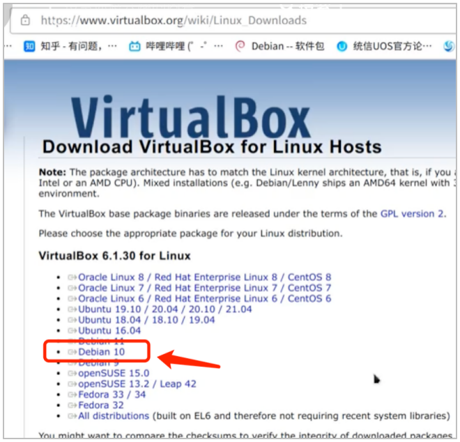The image size is (460, 442).
Task: Download the Fedora 32 package
Action: coord(101,405)
